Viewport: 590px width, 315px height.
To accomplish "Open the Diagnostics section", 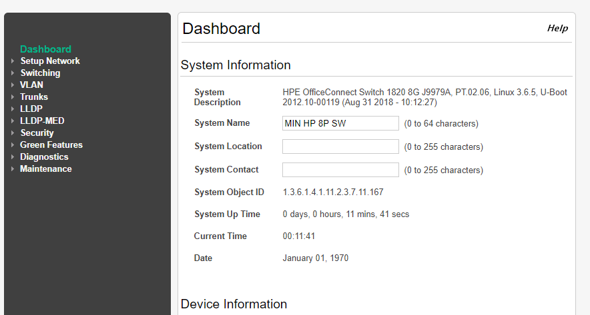I will coord(44,157).
